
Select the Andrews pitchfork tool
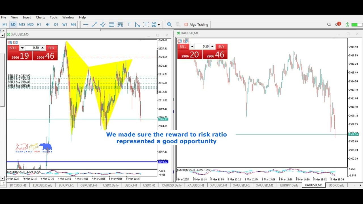tap(120, 25)
